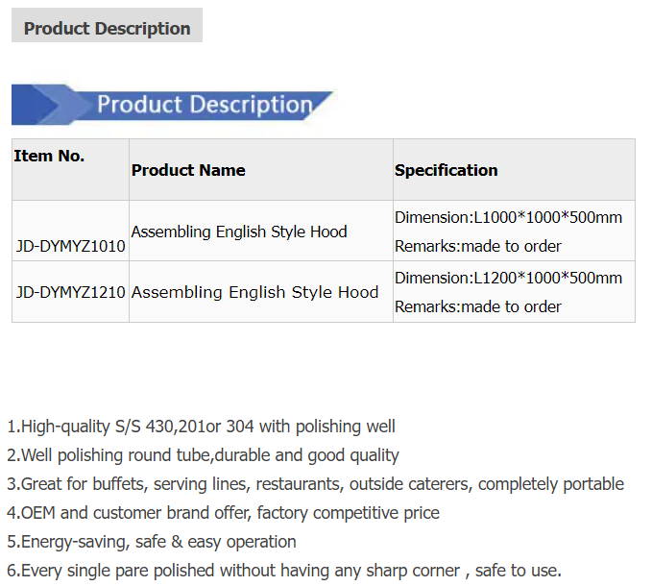Click the gray Product Description tab
The height and width of the screenshot is (586, 652).
click(x=107, y=25)
